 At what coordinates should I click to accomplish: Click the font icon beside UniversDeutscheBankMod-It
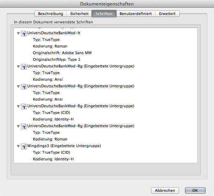click(x=24, y=34)
